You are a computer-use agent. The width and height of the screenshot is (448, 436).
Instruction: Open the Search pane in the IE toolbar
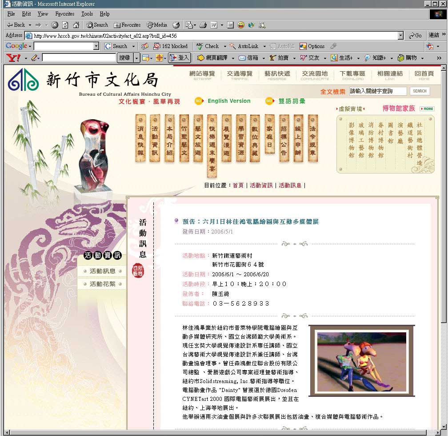pos(97,25)
